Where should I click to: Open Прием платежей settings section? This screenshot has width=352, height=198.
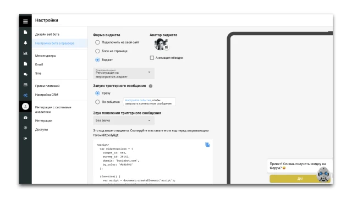pos(47,86)
